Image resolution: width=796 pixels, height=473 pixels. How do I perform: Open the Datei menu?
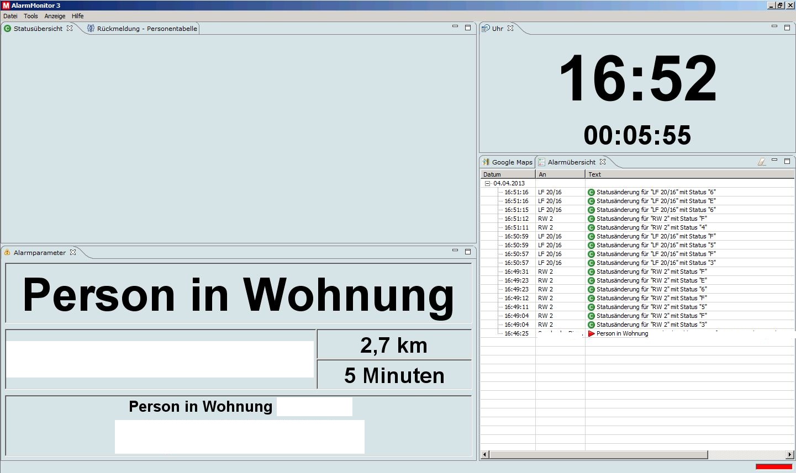pos(10,16)
